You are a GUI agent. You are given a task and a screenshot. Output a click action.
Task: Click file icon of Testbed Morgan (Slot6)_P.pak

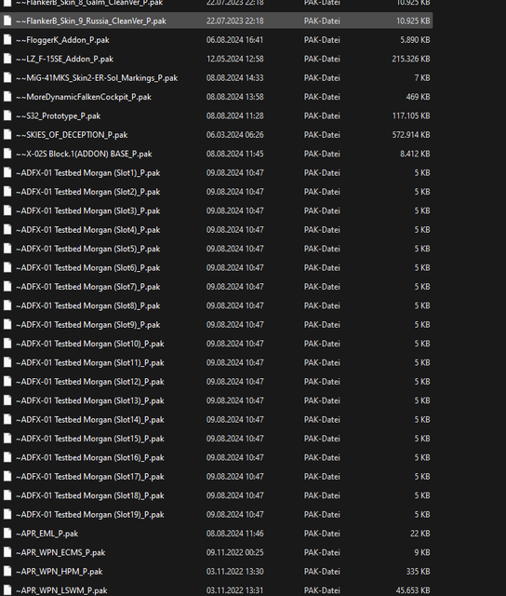[x=7, y=267]
